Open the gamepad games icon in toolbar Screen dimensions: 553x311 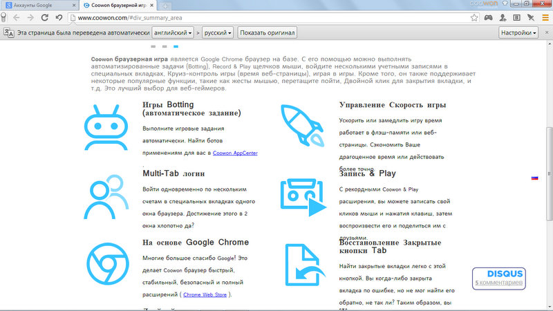tap(488, 18)
